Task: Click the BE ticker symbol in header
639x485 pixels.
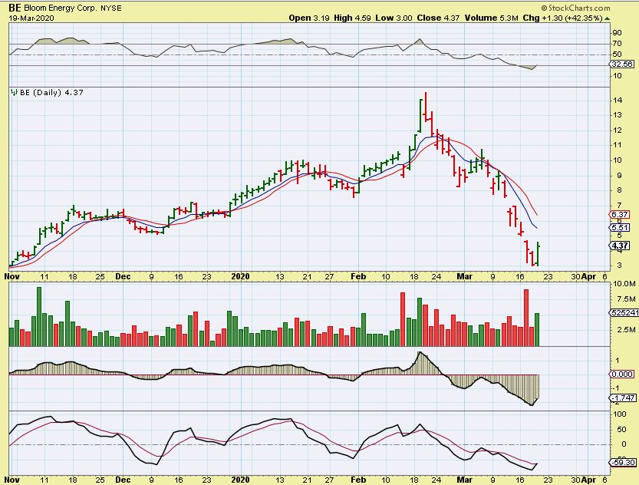Action: [x=15, y=8]
